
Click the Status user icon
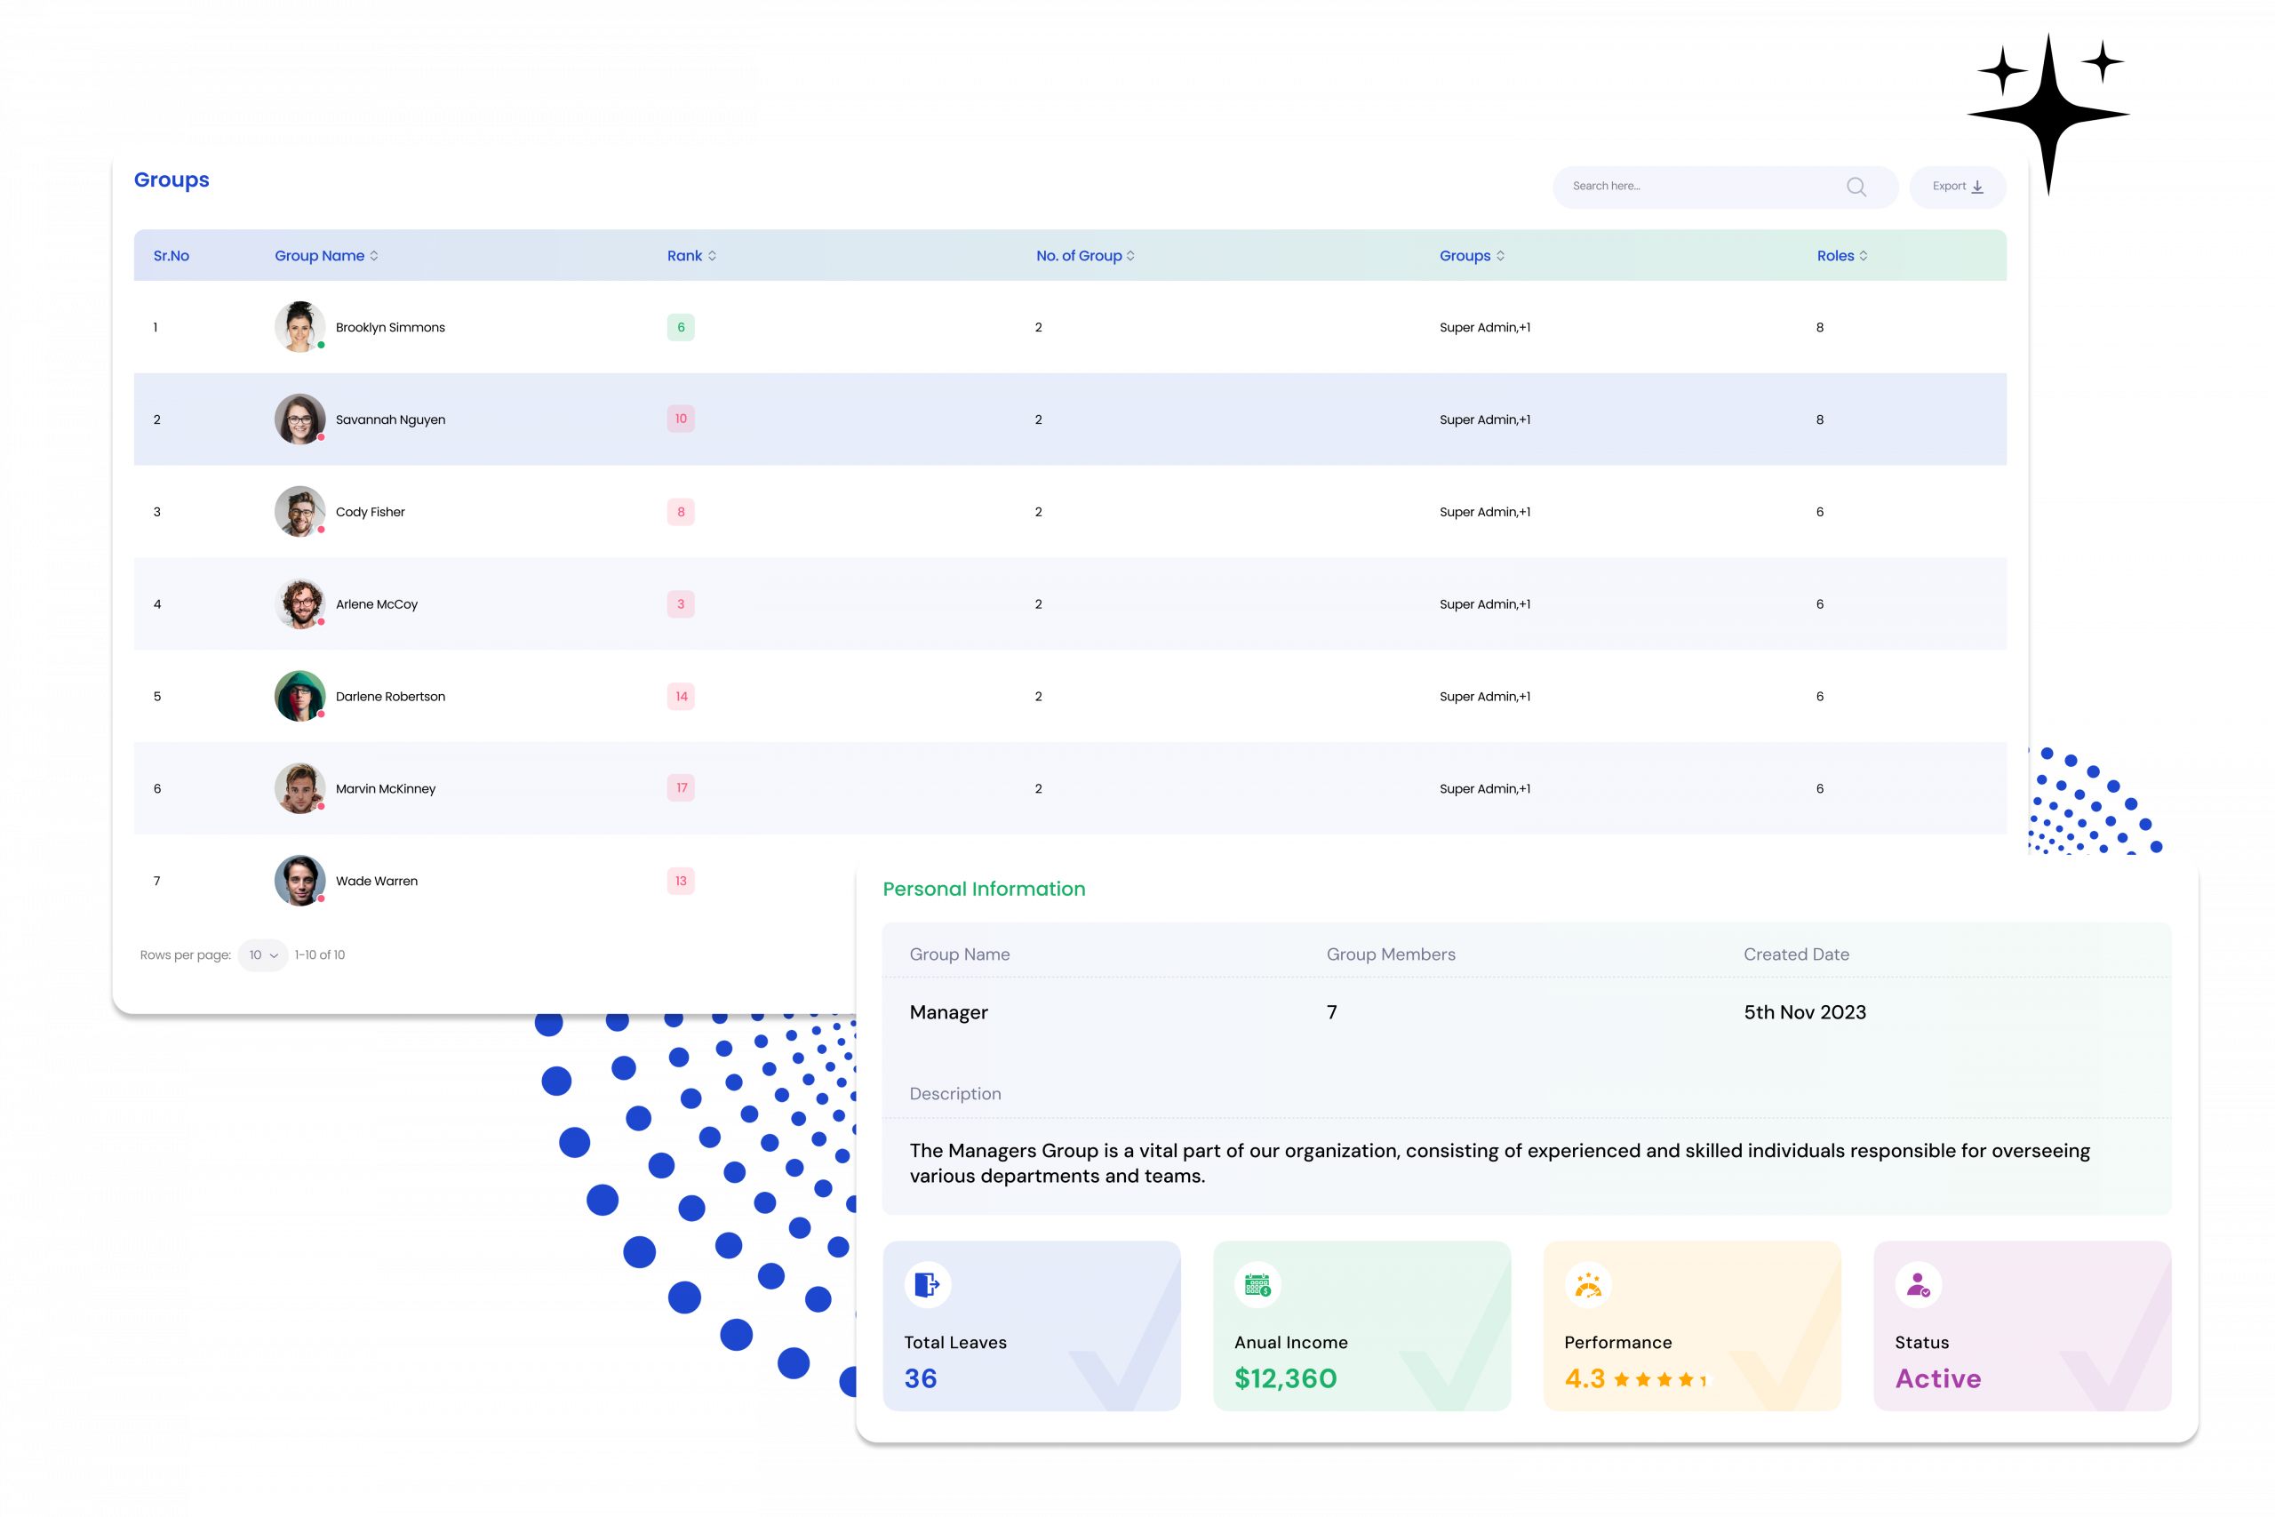pyautogui.click(x=1918, y=1285)
